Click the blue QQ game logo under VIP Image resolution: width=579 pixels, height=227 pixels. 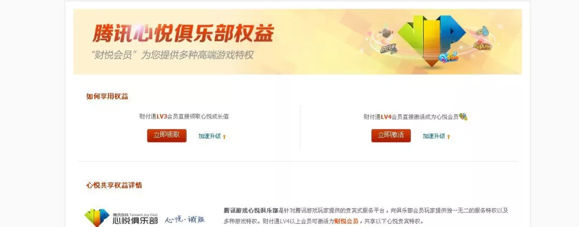[x=448, y=57]
